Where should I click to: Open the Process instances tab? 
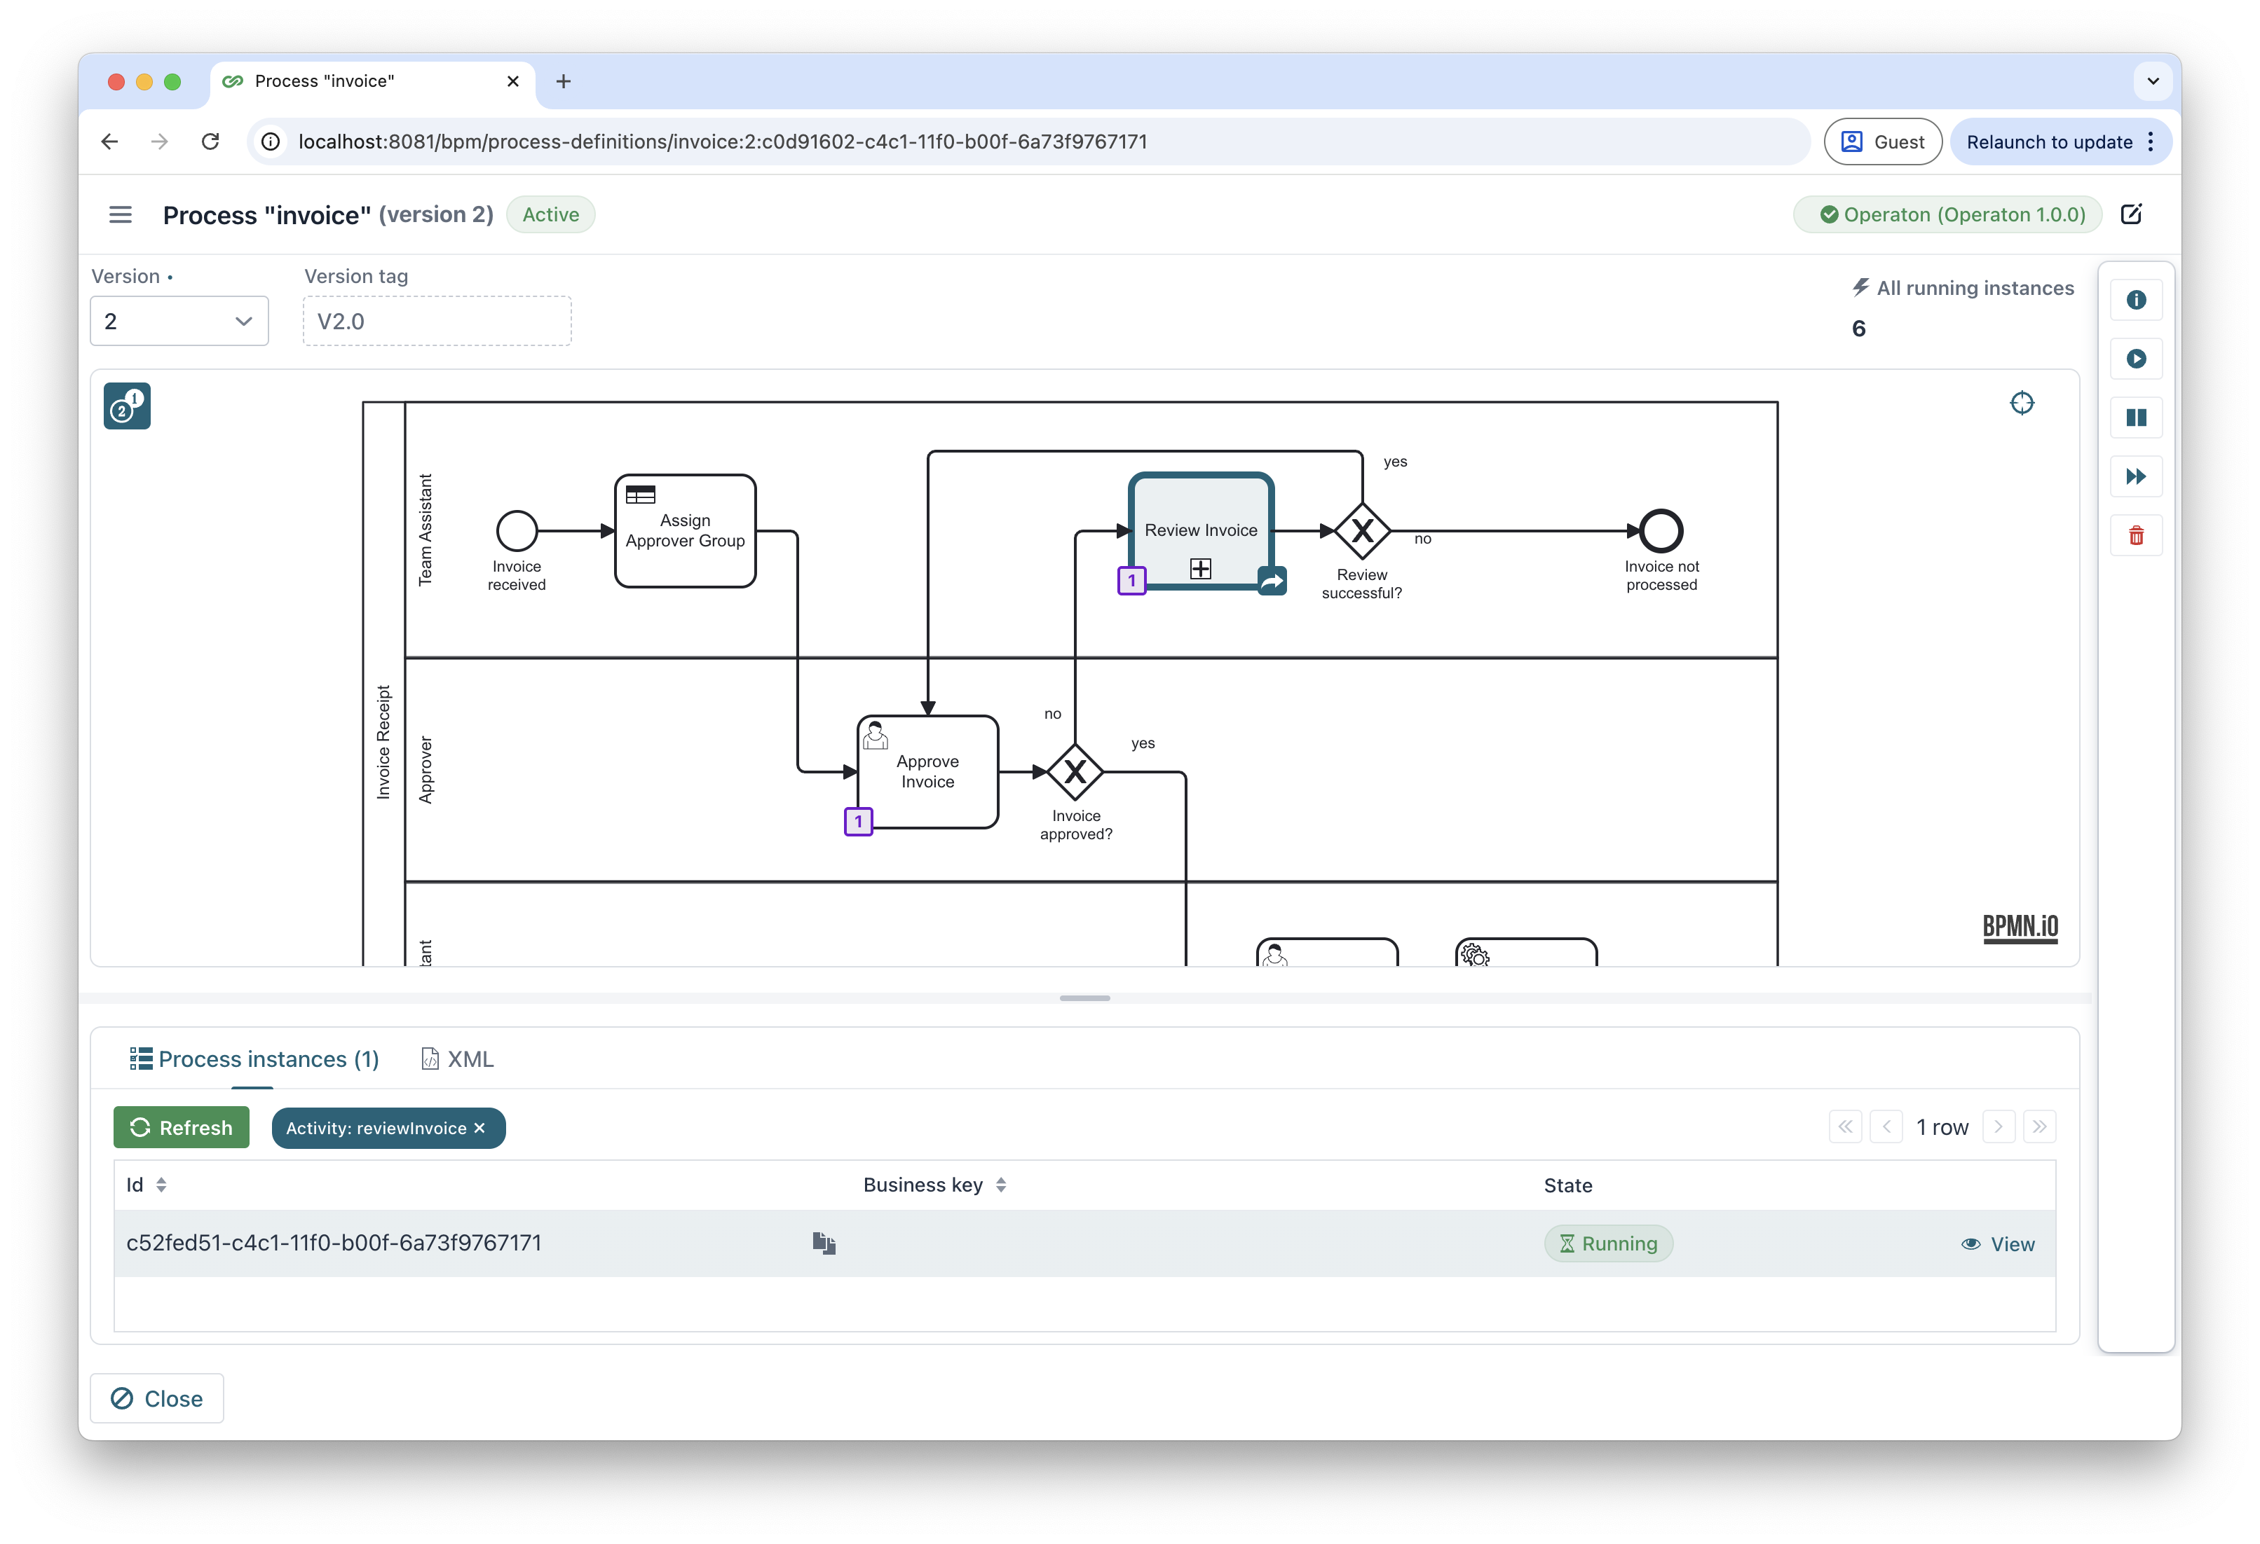tap(254, 1059)
